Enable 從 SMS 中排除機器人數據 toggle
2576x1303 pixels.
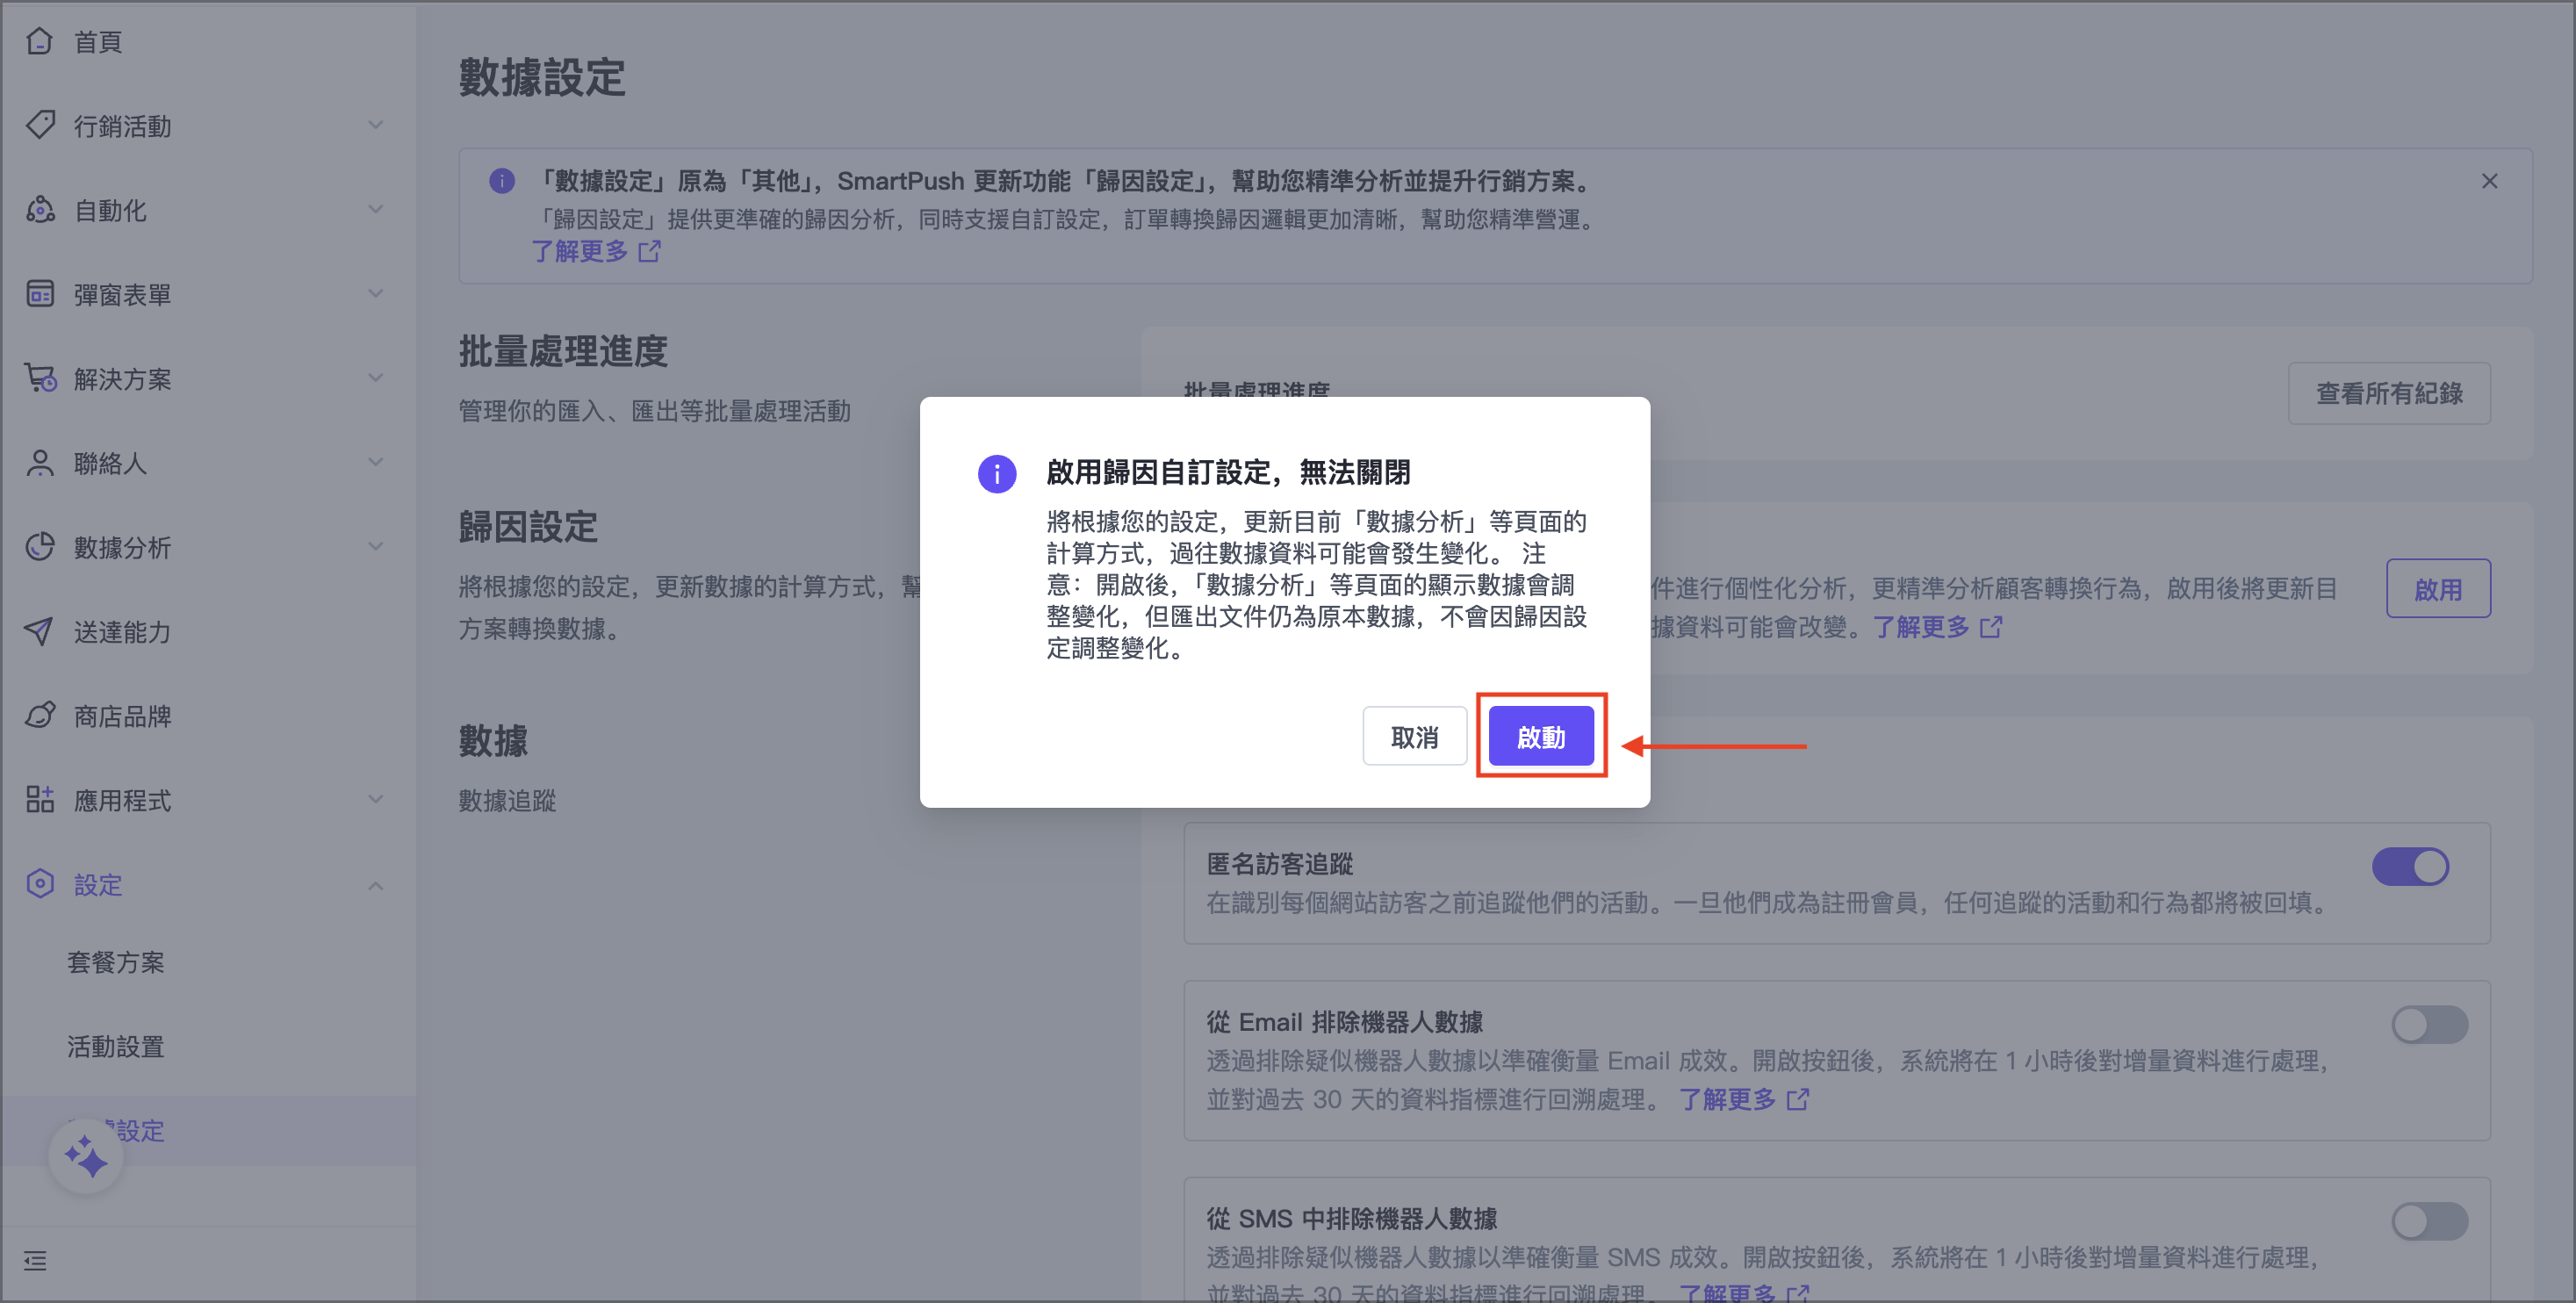pyautogui.click(x=2429, y=1222)
